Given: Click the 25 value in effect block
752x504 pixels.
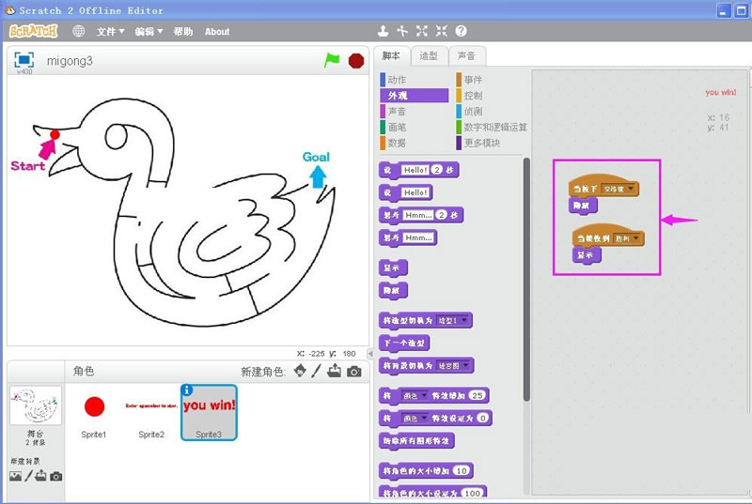Looking at the screenshot, I should [478, 396].
